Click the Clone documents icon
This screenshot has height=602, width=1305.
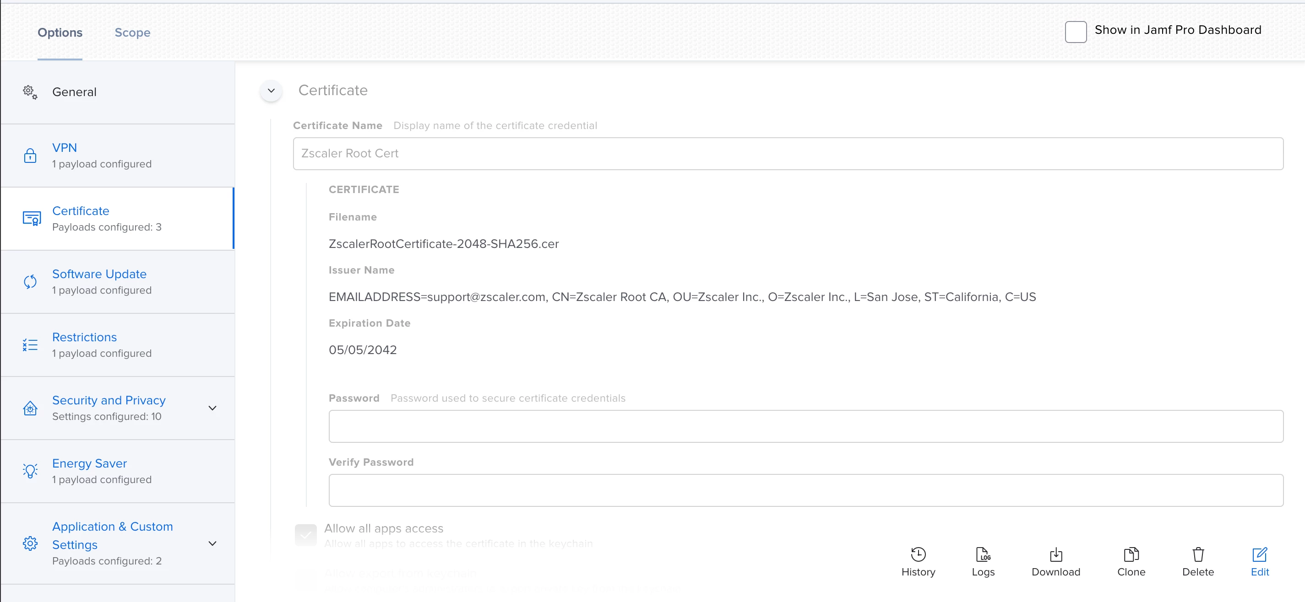pyautogui.click(x=1131, y=554)
